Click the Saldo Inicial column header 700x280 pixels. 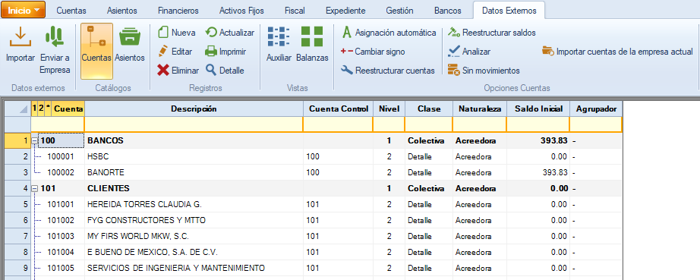coord(538,109)
